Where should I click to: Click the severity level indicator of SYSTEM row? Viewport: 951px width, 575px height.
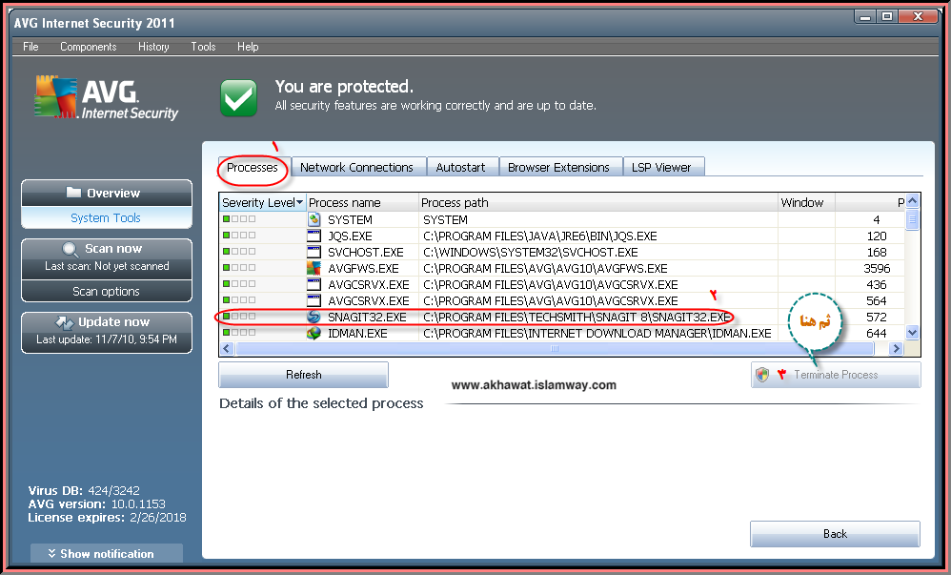pos(239,218)
